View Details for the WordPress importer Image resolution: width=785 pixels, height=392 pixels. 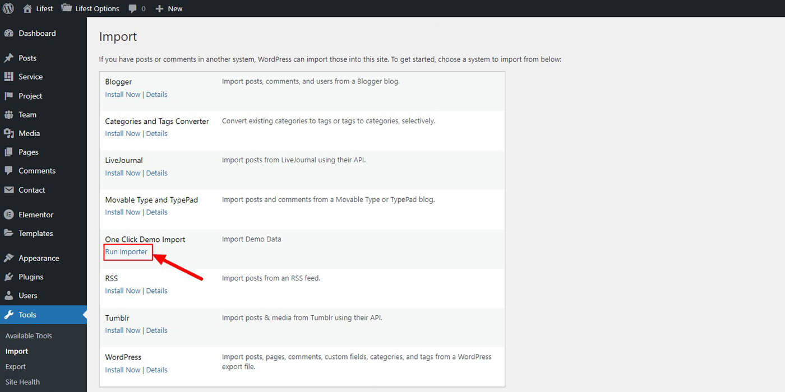pos(157,370)
